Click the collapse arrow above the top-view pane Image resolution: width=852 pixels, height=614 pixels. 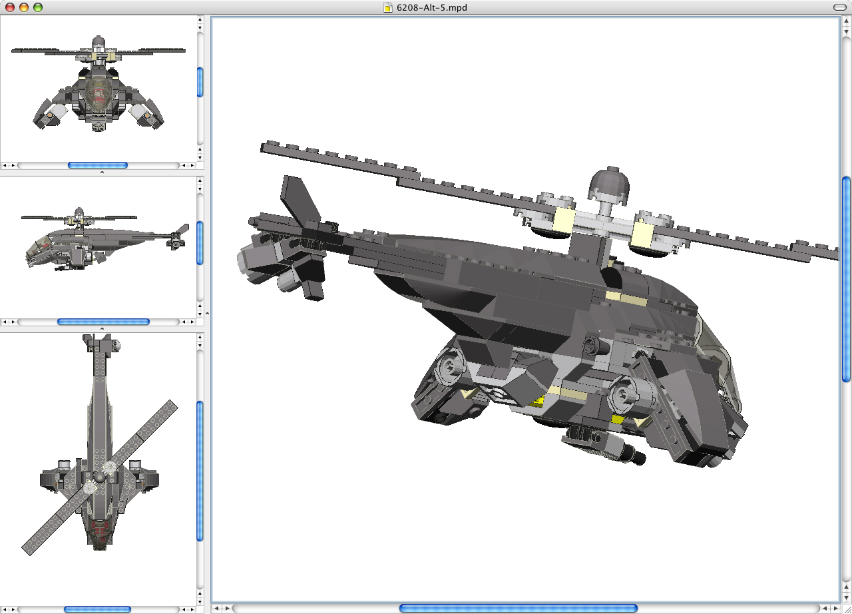101,329
